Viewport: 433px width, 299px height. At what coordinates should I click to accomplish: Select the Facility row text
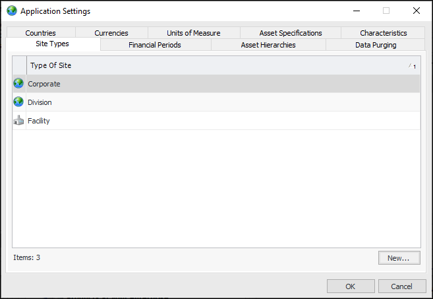tap(39, 121)
